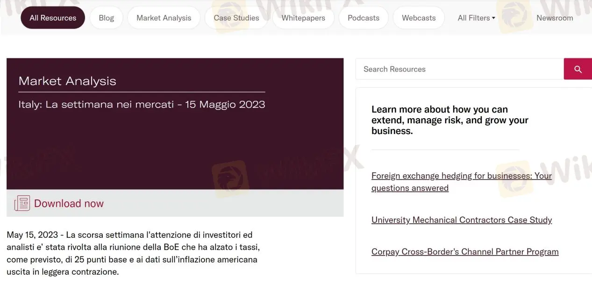This screenshot has height=291, width=592.
Task: Visit the Newsroom link
Action: coord(555,18)
